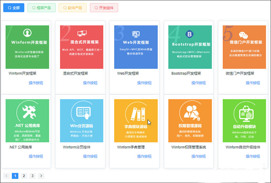Click the binders icon in 字典模块源码 card
Viewport: 271px width, 183px height.
(138, 114)
